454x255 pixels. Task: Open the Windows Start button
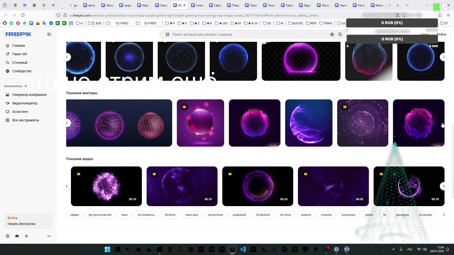[x=107, y=249]
